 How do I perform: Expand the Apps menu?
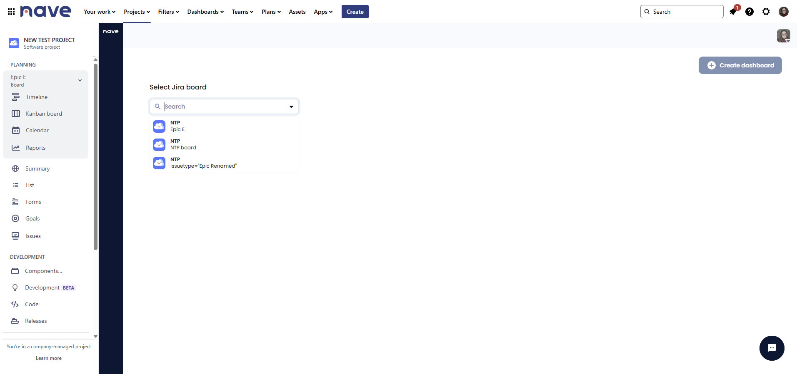click(x=323, y=12)
